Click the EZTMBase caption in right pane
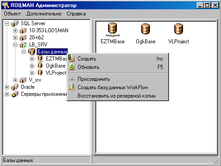 (x=112, y=41)
